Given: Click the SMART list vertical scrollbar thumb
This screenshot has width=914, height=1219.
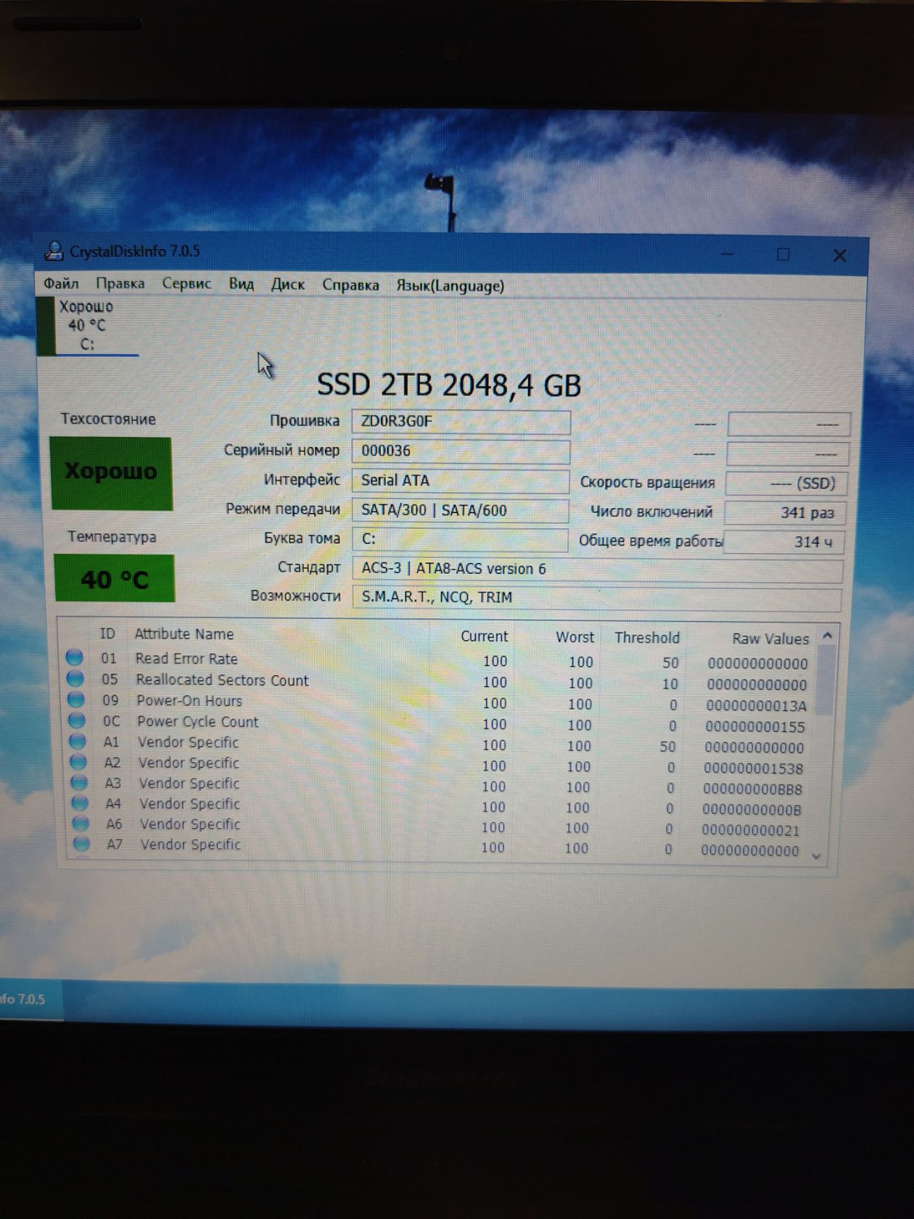Looking at the screenshot, I should tap(824, 679).
